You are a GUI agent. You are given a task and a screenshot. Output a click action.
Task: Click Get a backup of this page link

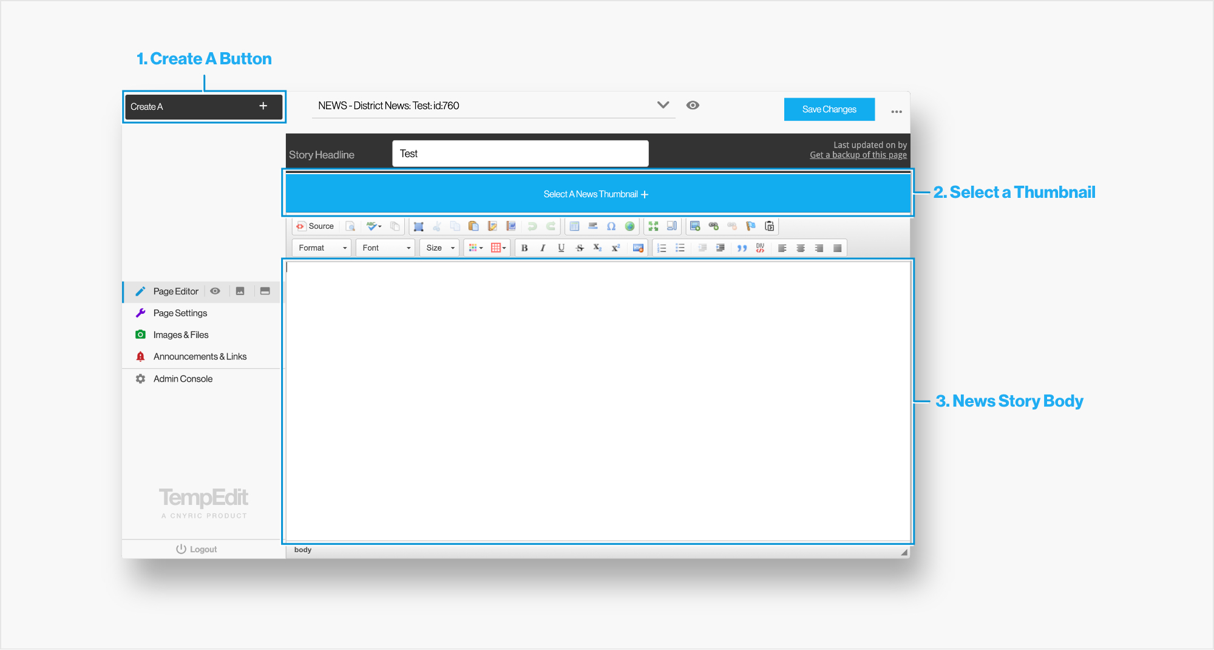click(858, 155)
